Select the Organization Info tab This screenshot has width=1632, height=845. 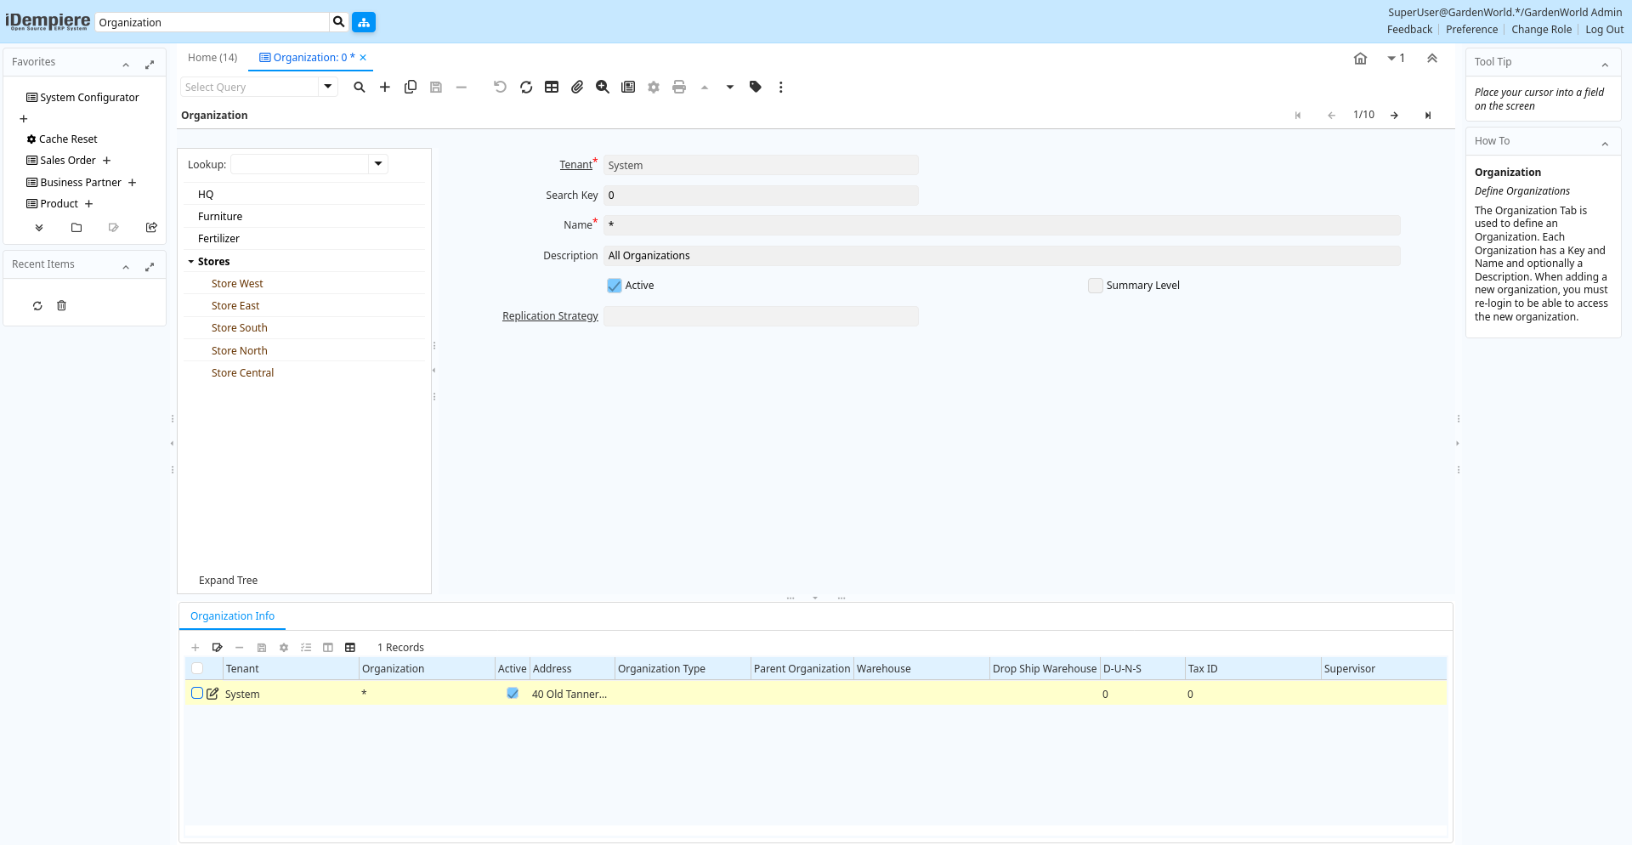click(x=232, y=616)
